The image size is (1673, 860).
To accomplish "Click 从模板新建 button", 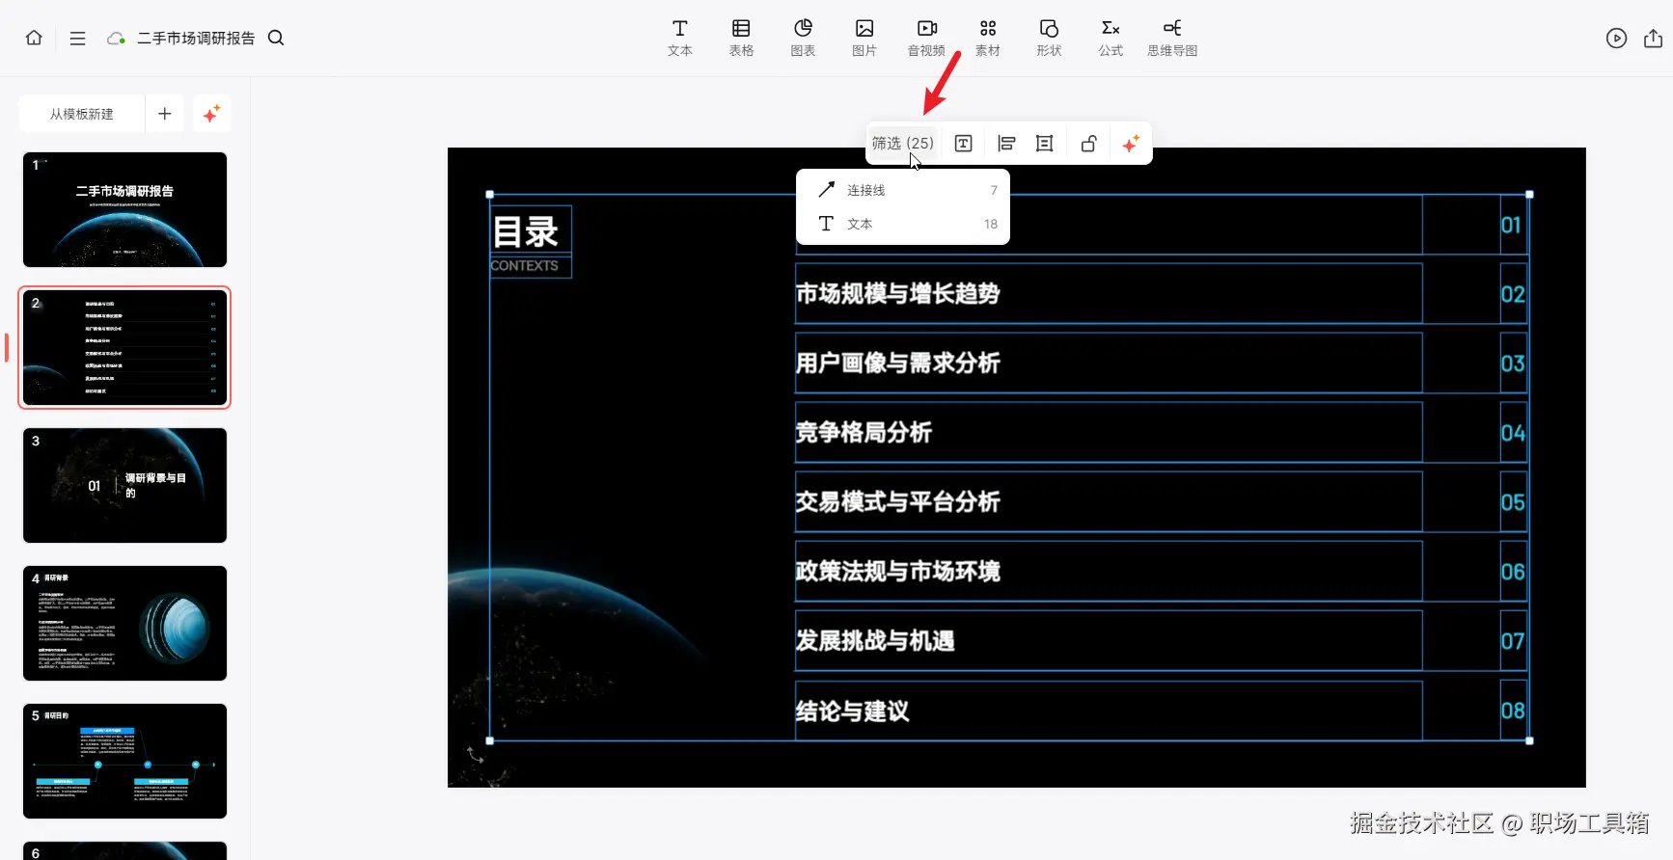I will [x=82, y=114].
